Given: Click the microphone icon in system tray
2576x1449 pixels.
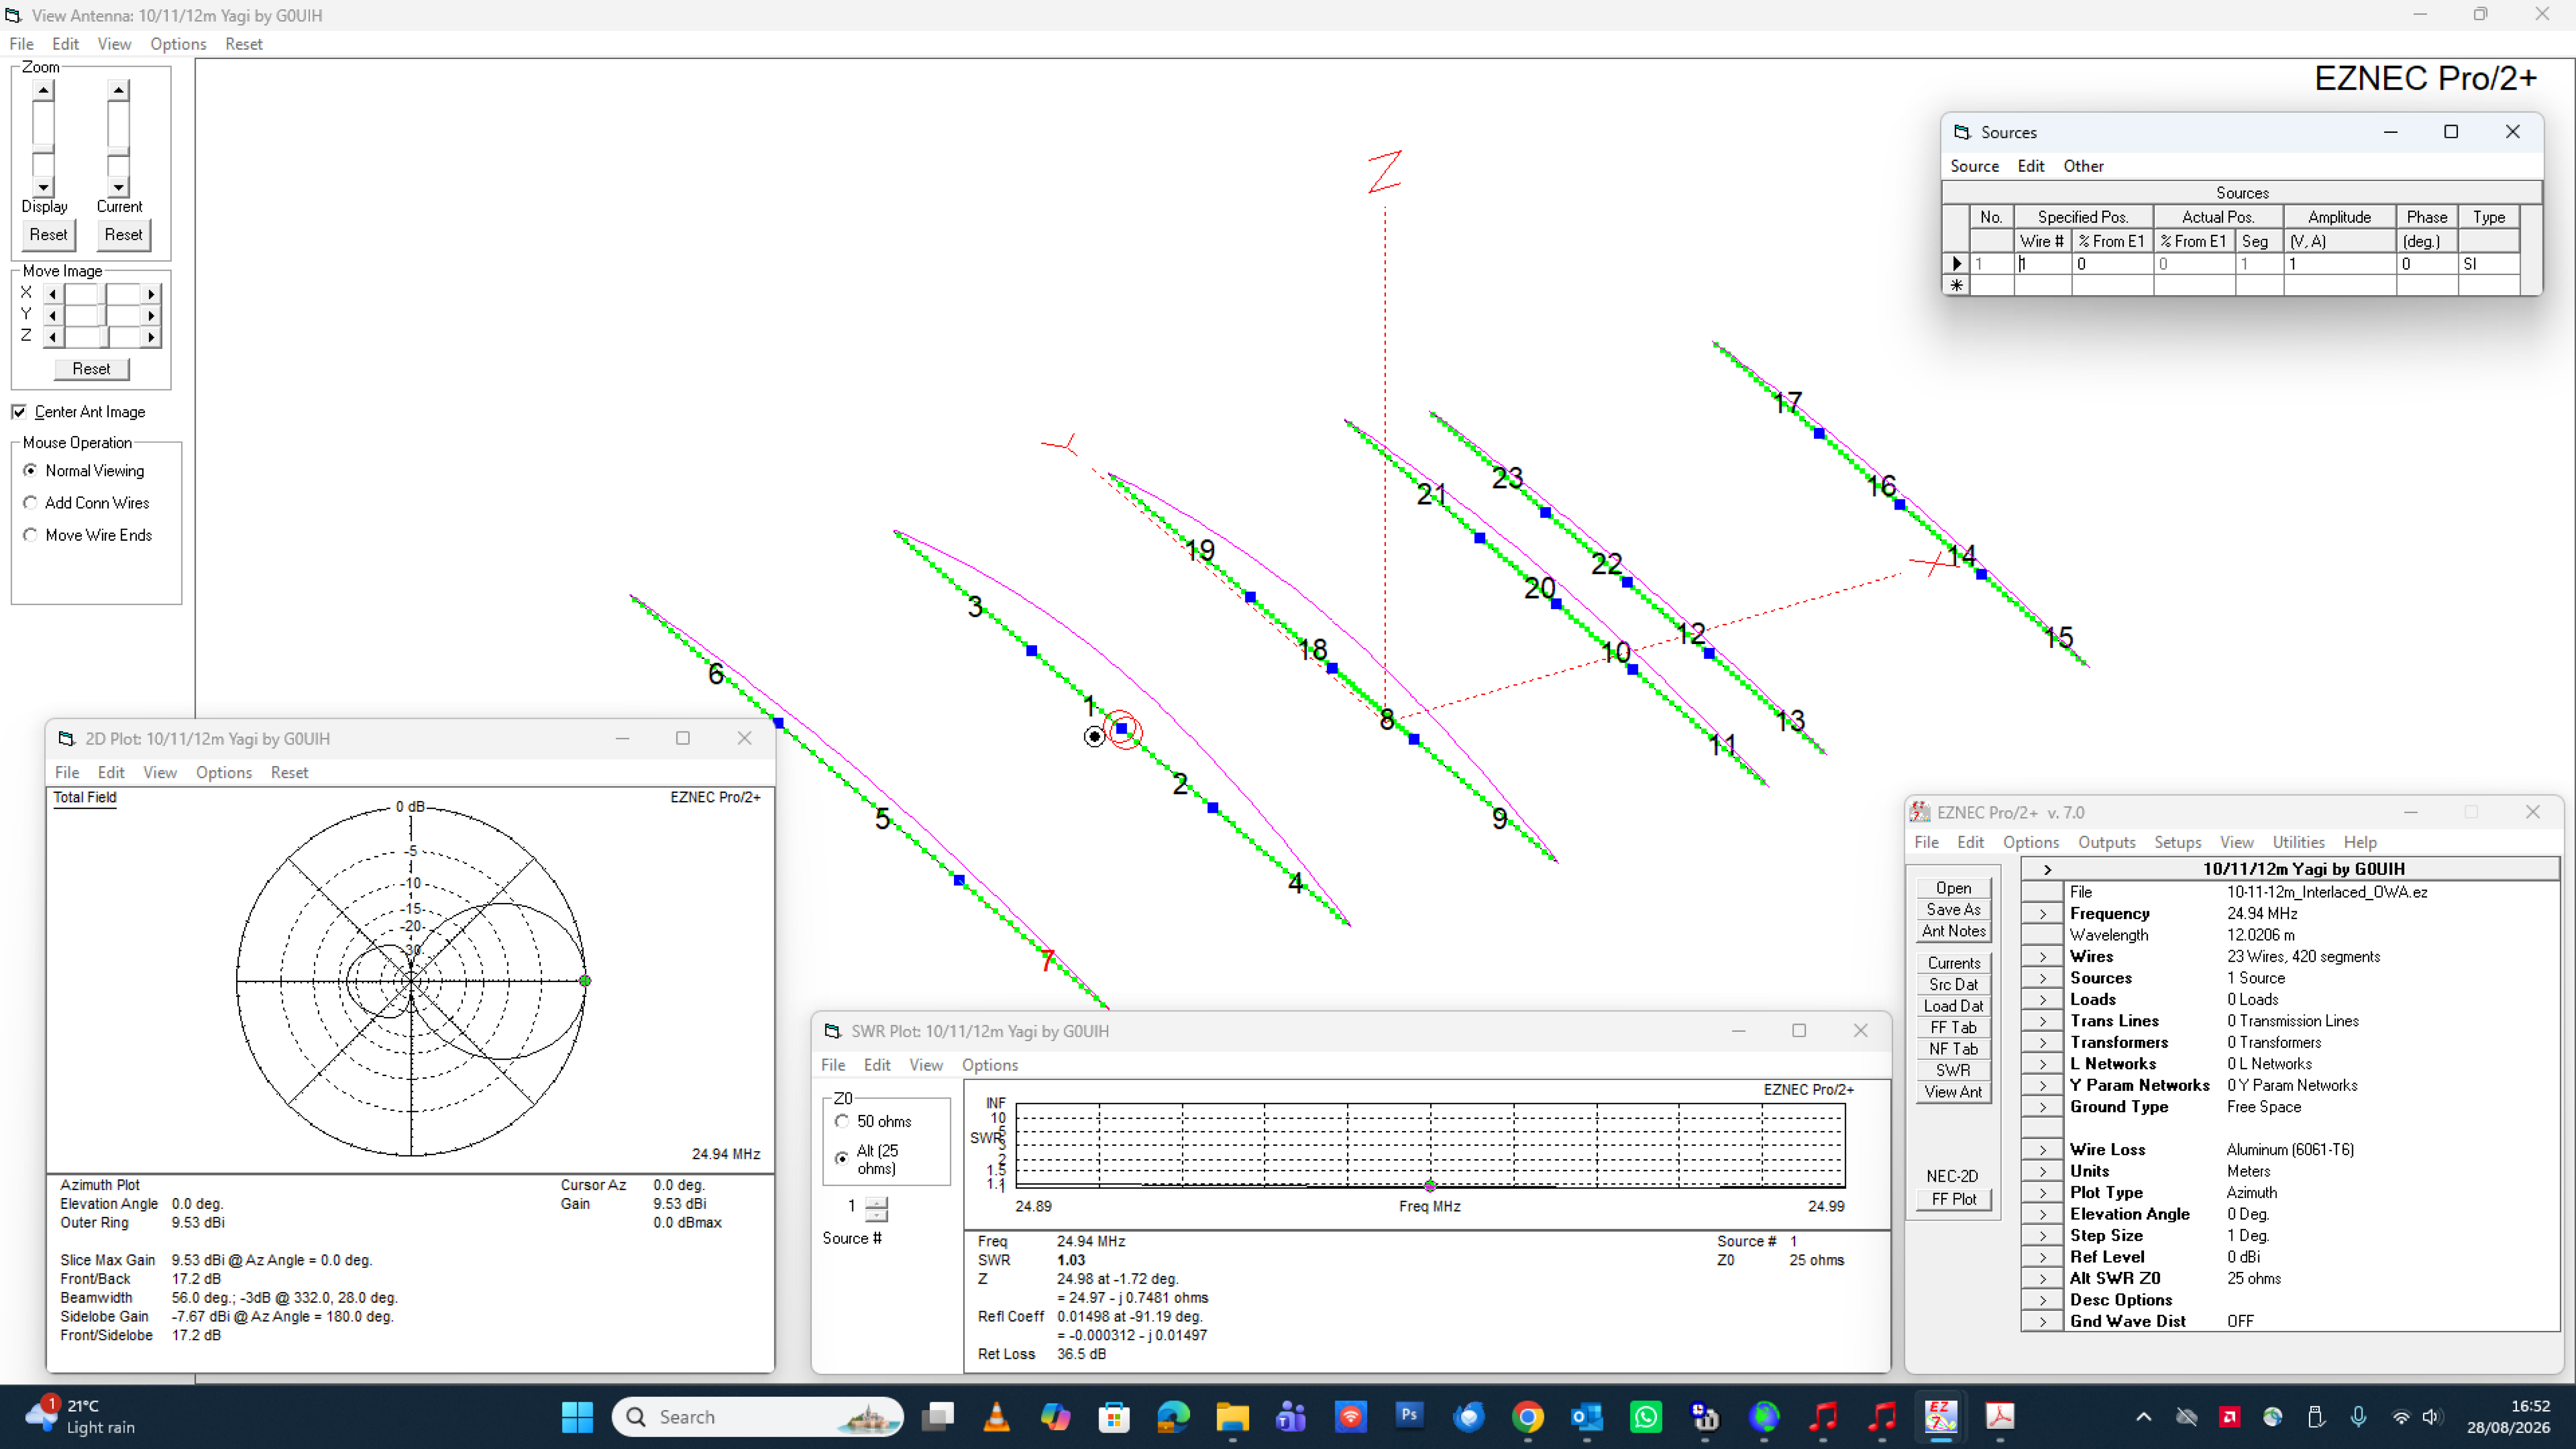Looking at the screenshot, I should pyautogui.click(x=2358, y=1416).
